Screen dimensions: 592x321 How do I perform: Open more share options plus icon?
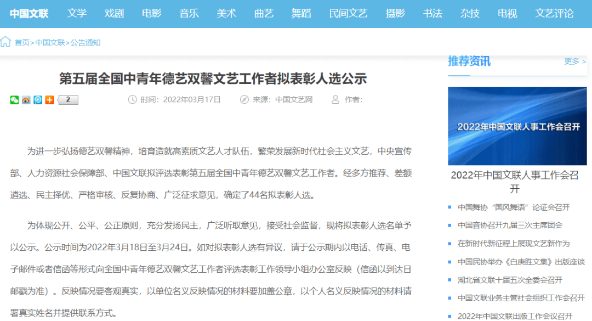click(x=49, y=100)
